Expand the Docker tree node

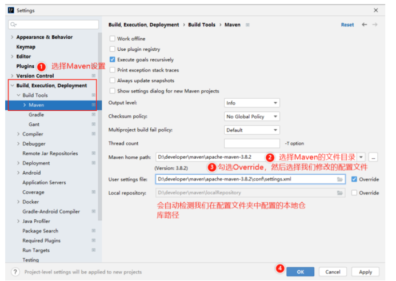click(18, 202)
